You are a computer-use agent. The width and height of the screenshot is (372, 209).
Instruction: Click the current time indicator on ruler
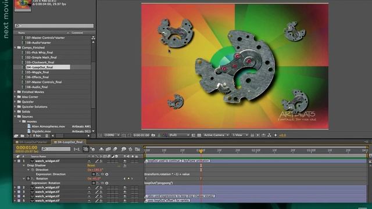(201, 151)
